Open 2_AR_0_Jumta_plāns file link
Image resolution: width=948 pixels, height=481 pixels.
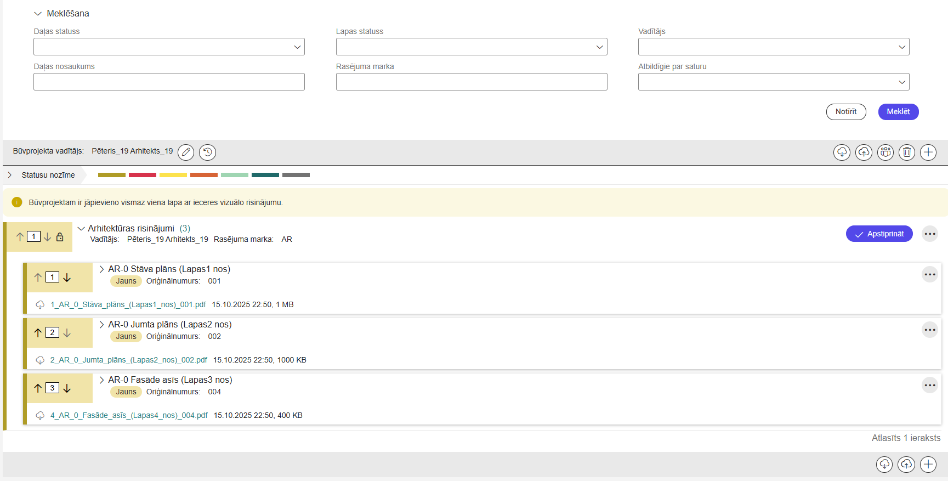point(128,360)
